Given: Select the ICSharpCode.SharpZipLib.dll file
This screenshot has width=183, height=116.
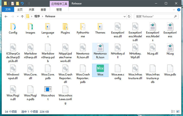Looking at the screenshot, I should coord(13,53).
